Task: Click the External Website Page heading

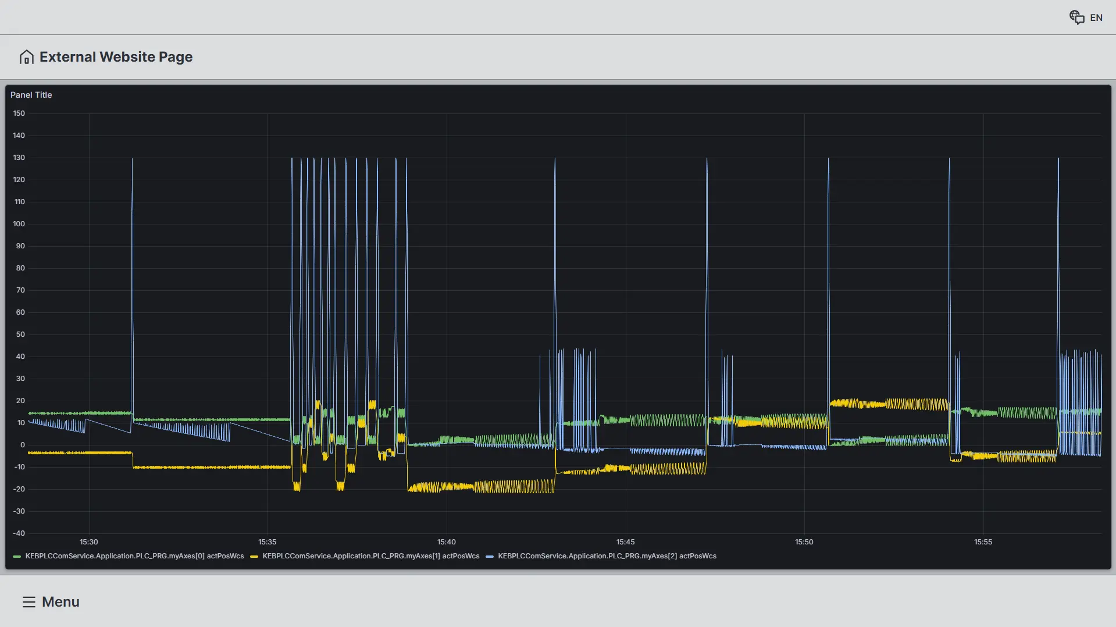Action: pos(116,57)
